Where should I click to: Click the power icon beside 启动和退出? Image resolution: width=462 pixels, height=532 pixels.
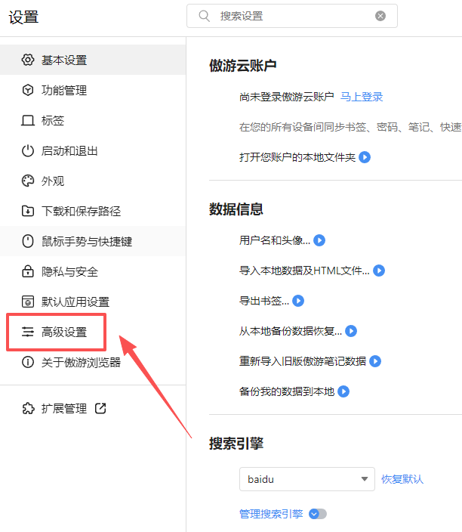28,150
